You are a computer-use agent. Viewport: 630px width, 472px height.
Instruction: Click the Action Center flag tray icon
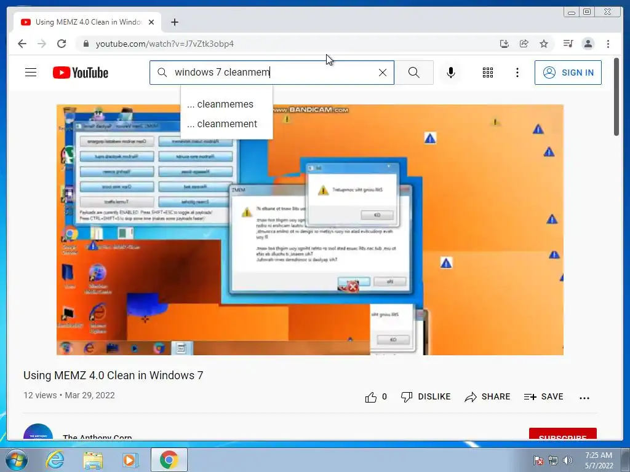(538, 460)
